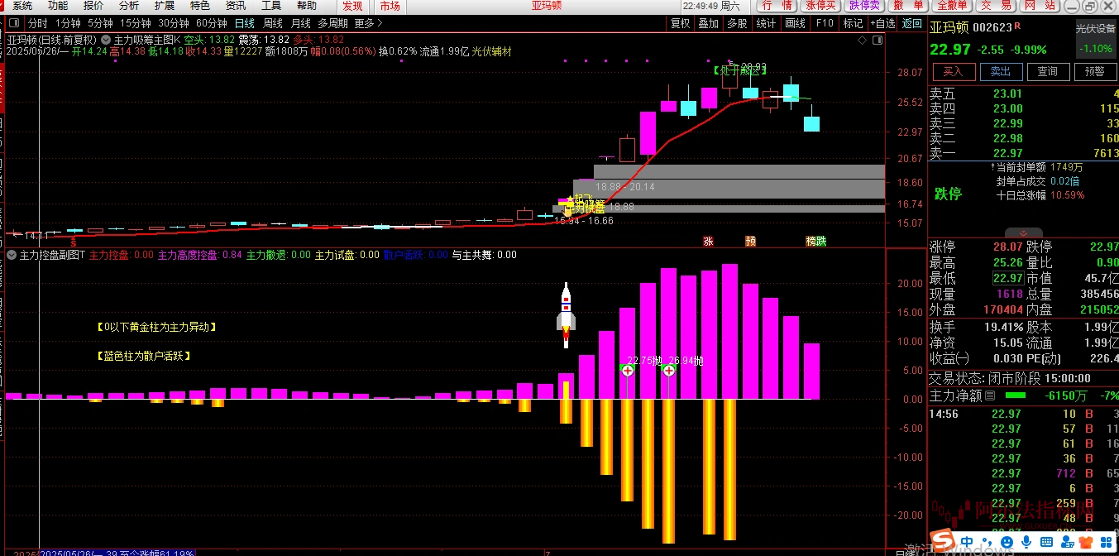This screenshot has width=1119, height=556.
Task: Click the red 买入 button
Action: pyautogui.click(x=953, y=72)
